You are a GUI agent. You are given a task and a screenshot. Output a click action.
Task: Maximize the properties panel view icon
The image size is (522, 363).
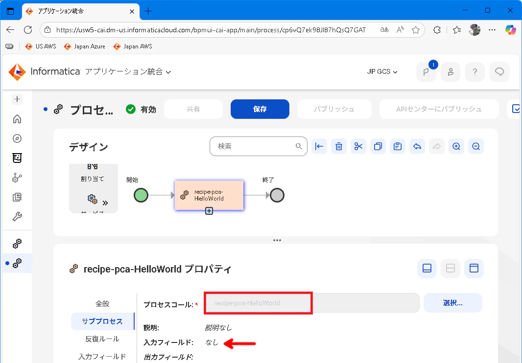coord(474,268)
